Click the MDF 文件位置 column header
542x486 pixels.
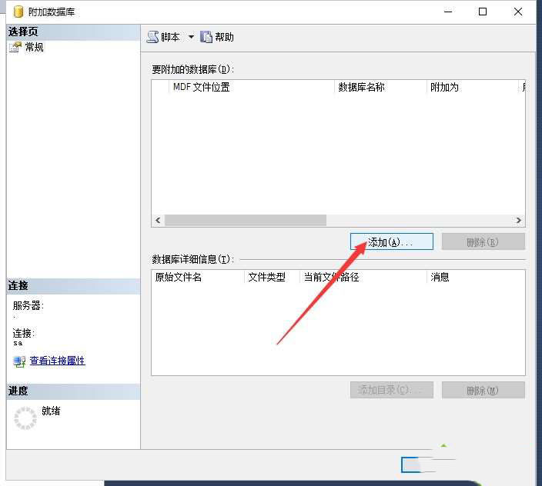[252, 87]
